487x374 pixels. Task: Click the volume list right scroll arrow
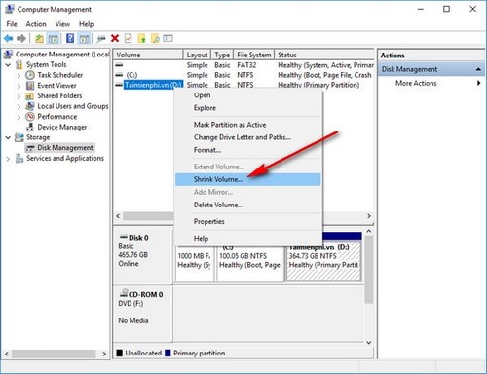(x=369, y=216)
